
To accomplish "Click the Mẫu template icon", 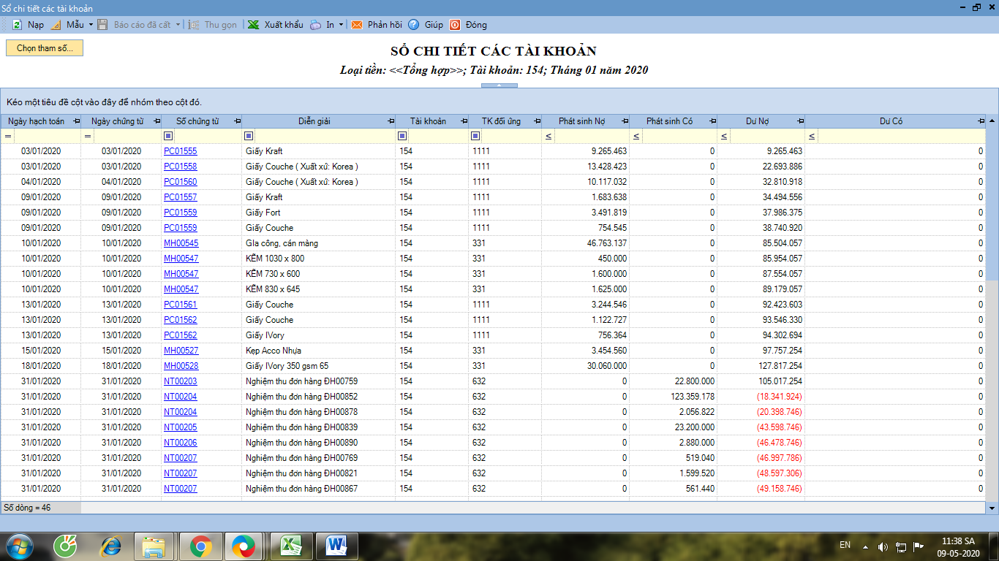I will tap(56, 25).
